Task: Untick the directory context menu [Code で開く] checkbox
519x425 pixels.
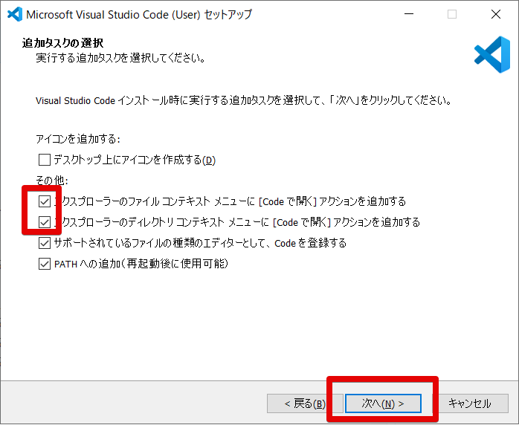Action: 45,222
